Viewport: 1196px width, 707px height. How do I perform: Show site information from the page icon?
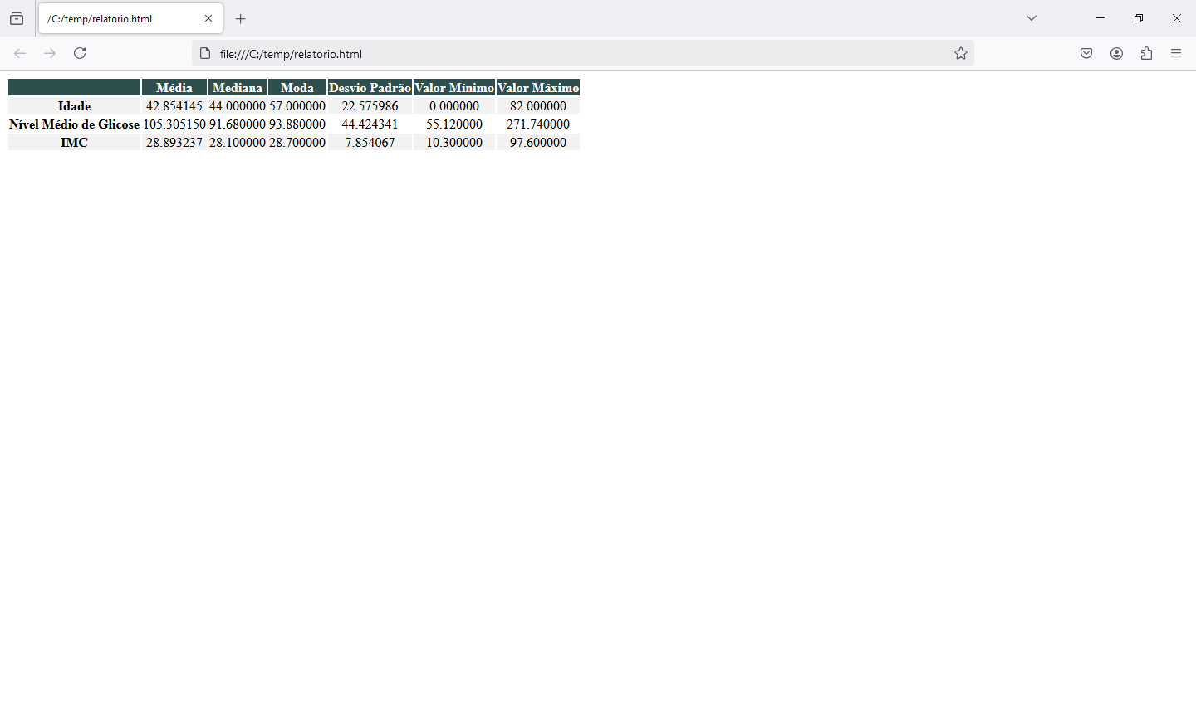click(205, 54)
